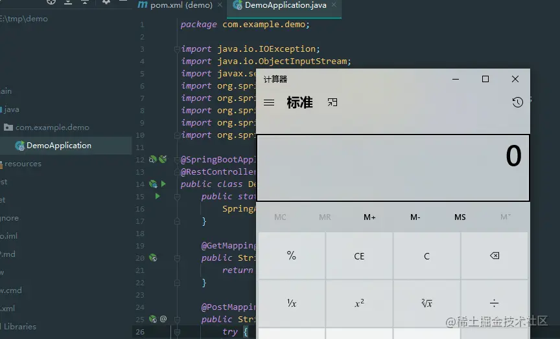Click the x squared key
The width and height of the screenshot is (560, 339).
359,303
